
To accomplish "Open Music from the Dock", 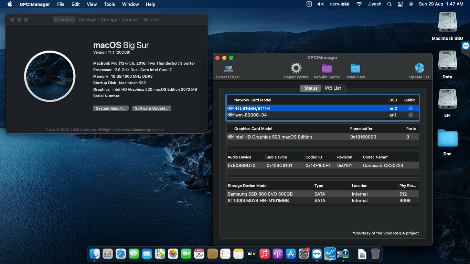I will coord(264,254).
